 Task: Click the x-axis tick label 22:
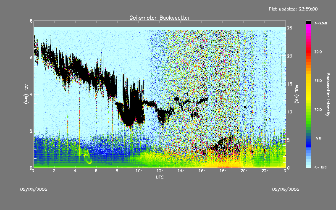pyautogui.click(x=265, y=171)
